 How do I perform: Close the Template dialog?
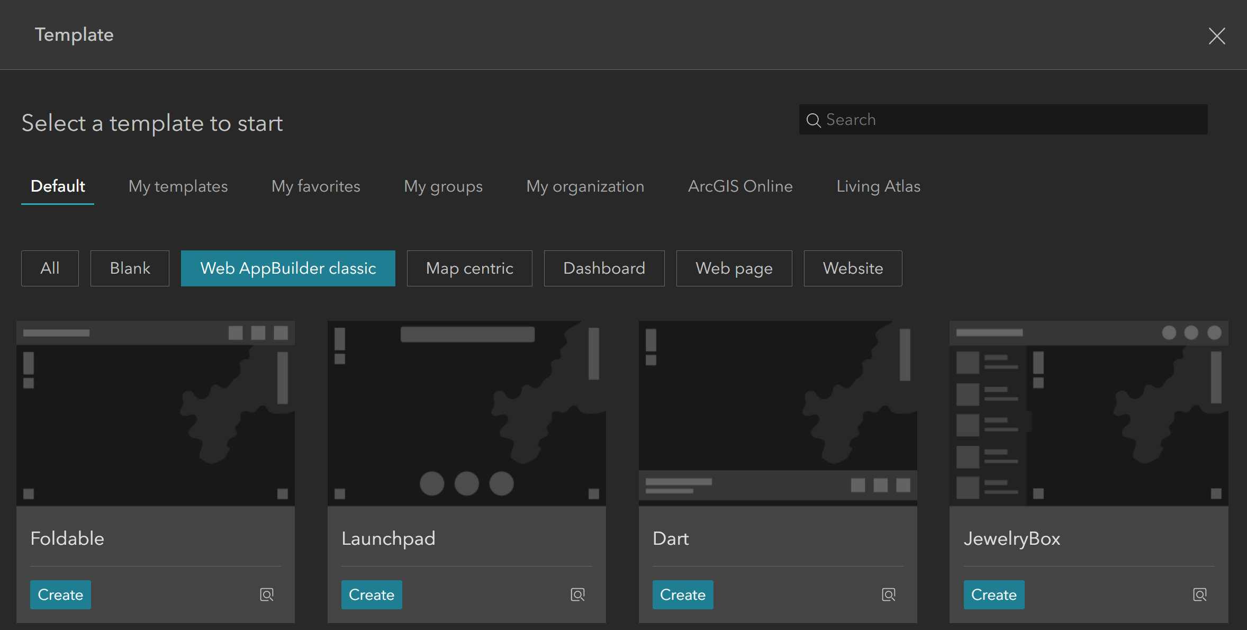[1217, 36]
